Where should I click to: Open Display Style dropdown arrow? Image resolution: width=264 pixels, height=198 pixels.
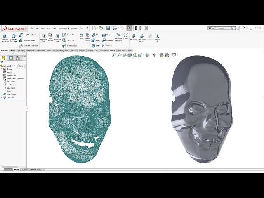tap(150, 55)
